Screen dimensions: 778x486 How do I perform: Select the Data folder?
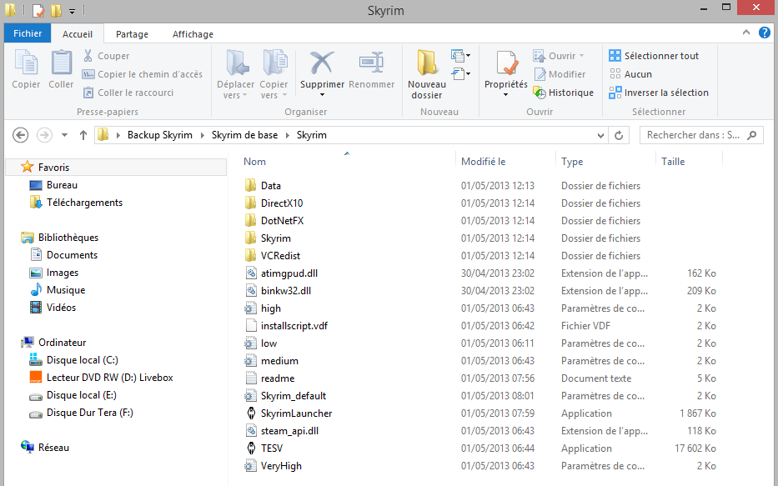(x=263, y=185)
